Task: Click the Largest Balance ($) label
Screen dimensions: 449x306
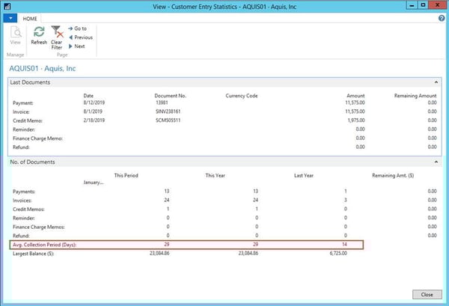Action: pyautogui.click(x=33, y=254)
